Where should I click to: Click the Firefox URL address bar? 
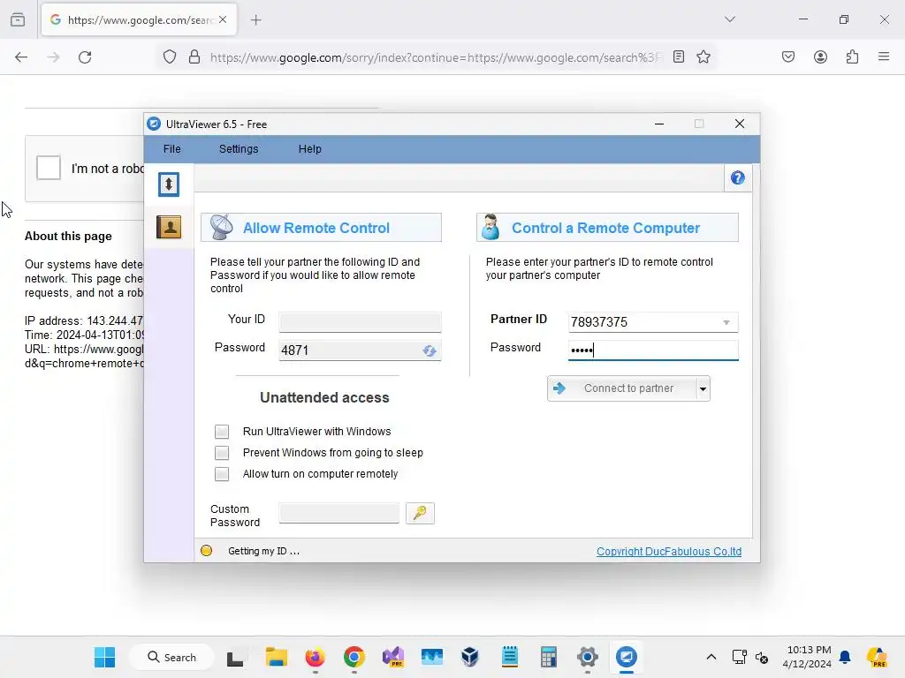[x=436, y=57]
